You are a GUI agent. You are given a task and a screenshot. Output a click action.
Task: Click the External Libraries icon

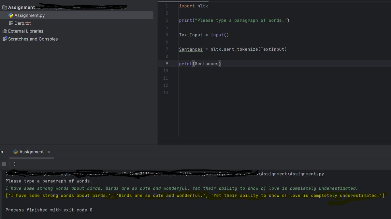point(5,31)
